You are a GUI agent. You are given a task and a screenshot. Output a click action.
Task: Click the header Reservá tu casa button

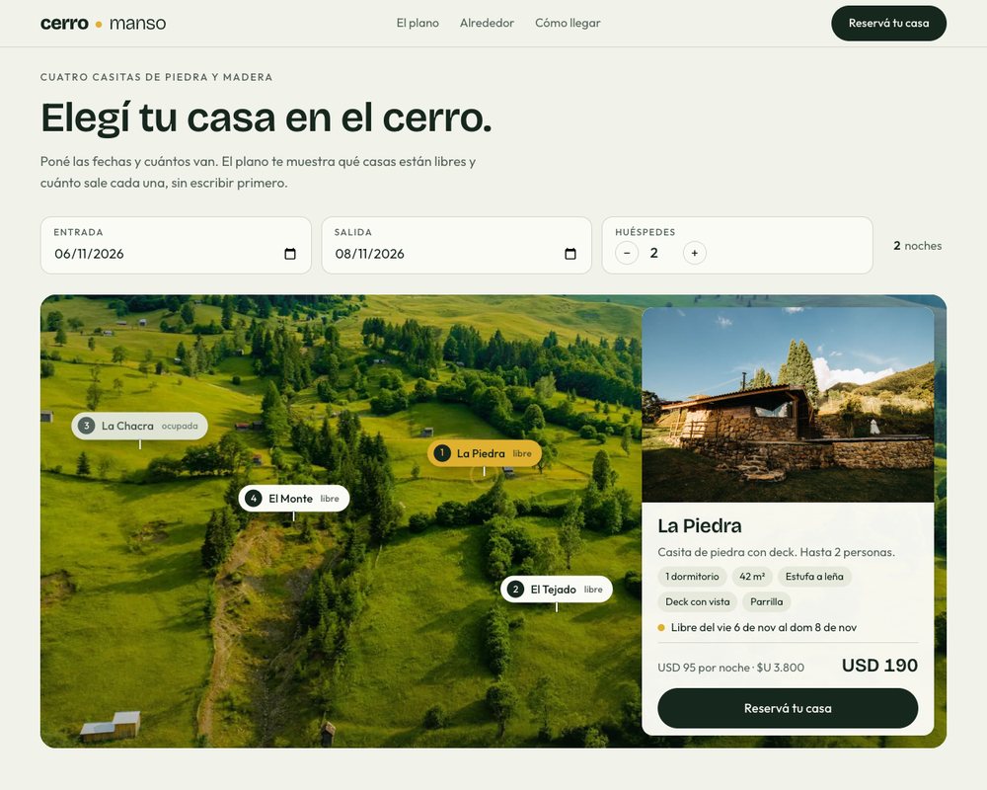pyautogui.click(x=889, y=24)
